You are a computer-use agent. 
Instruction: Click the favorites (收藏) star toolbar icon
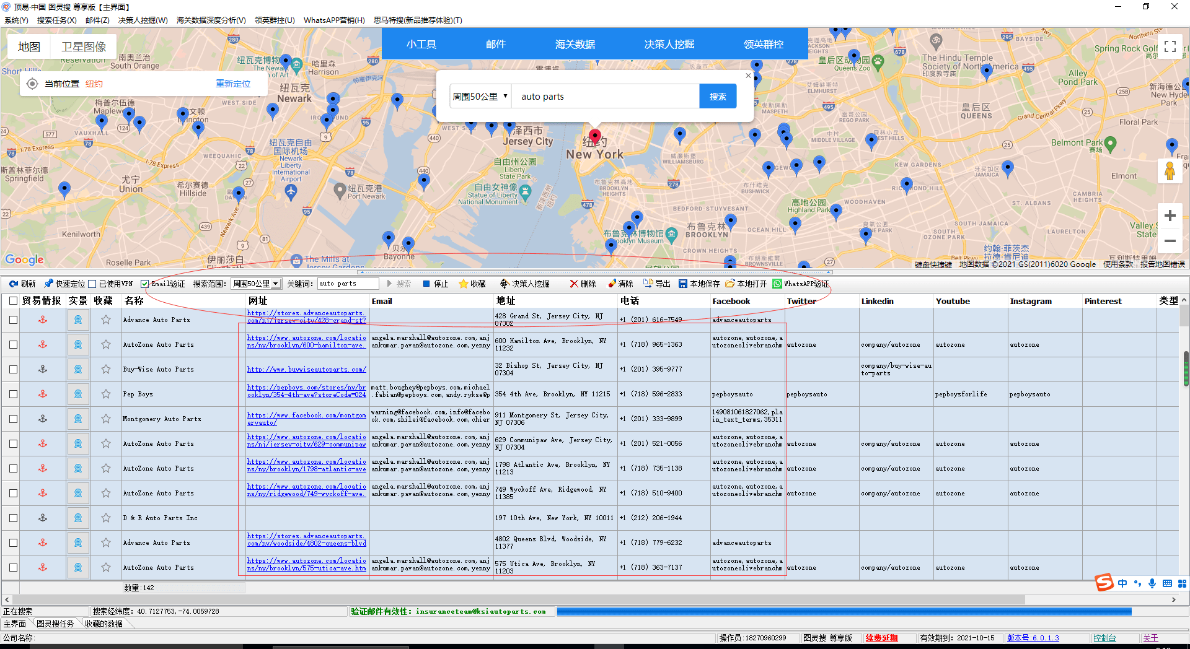pyautogui.click(x=463, y=284)
